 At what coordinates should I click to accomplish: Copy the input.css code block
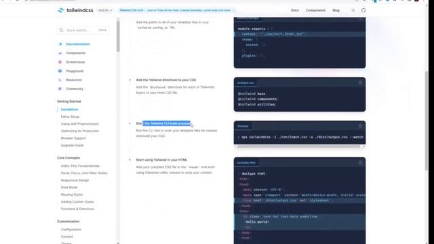[x=360, y=83]
